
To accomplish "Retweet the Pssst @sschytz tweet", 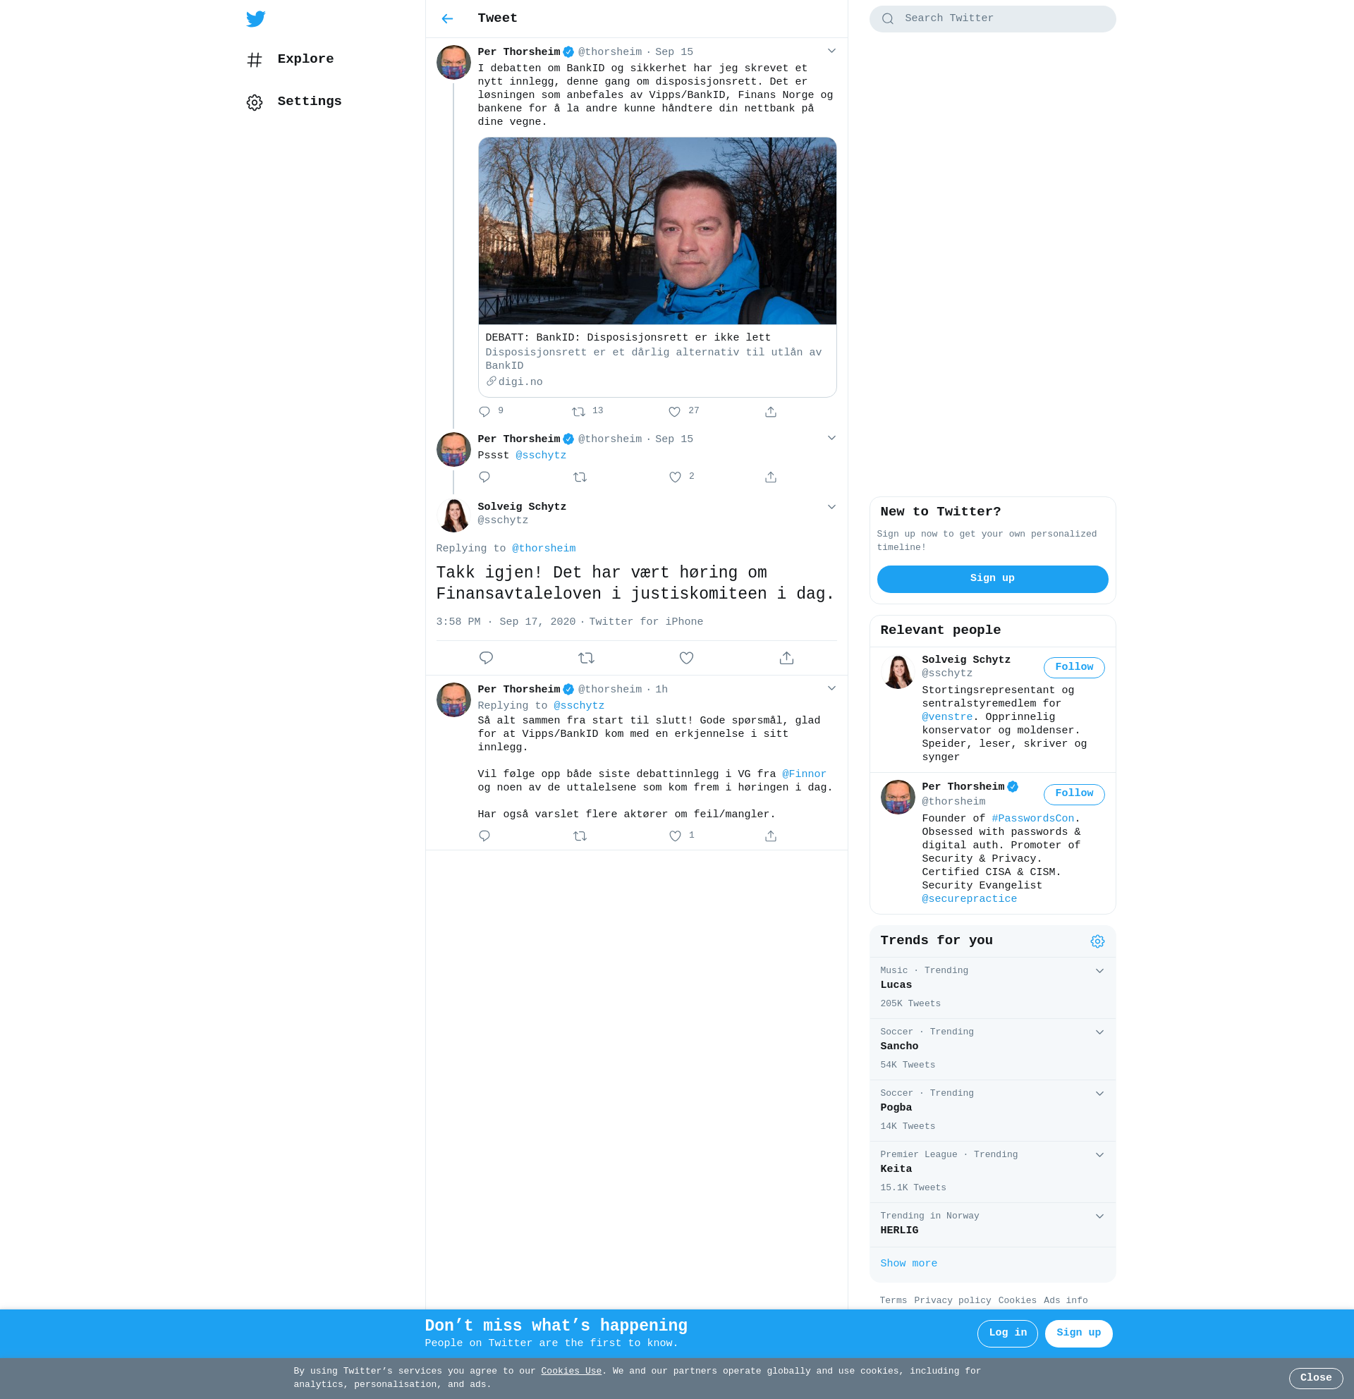I will (580, 477).
